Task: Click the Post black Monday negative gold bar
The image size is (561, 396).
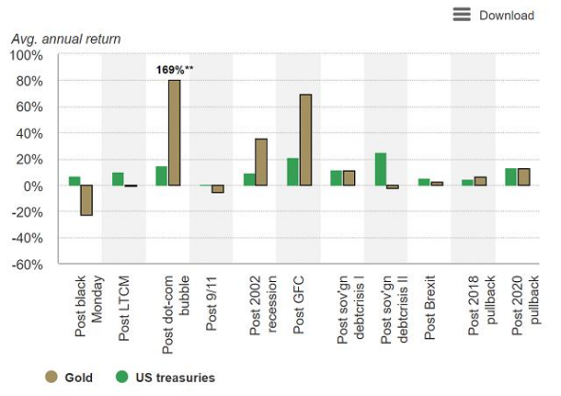Action: point(86,200)
